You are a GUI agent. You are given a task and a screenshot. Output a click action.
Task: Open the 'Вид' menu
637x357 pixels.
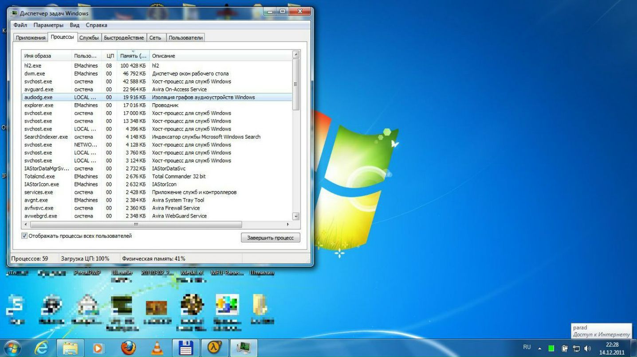pos(75,25)
